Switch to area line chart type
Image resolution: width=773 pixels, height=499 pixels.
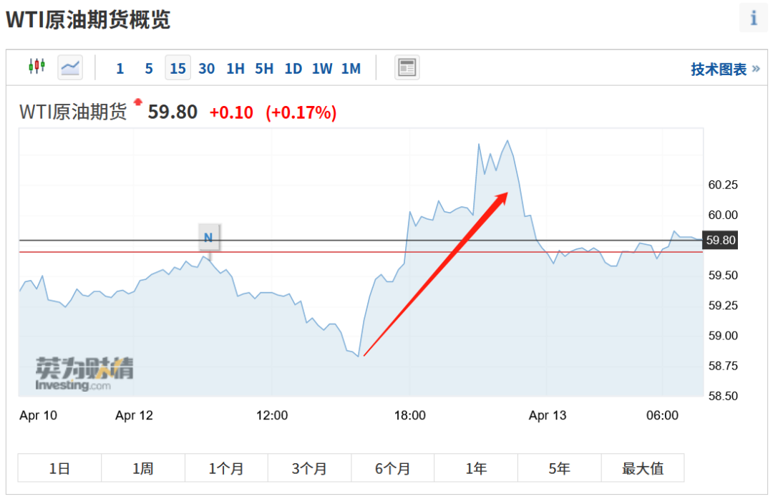(x=70, y=67)
